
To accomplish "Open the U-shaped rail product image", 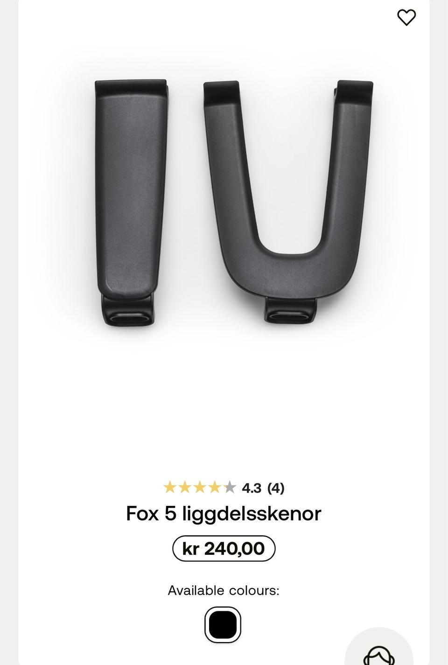I will point(288,201).
